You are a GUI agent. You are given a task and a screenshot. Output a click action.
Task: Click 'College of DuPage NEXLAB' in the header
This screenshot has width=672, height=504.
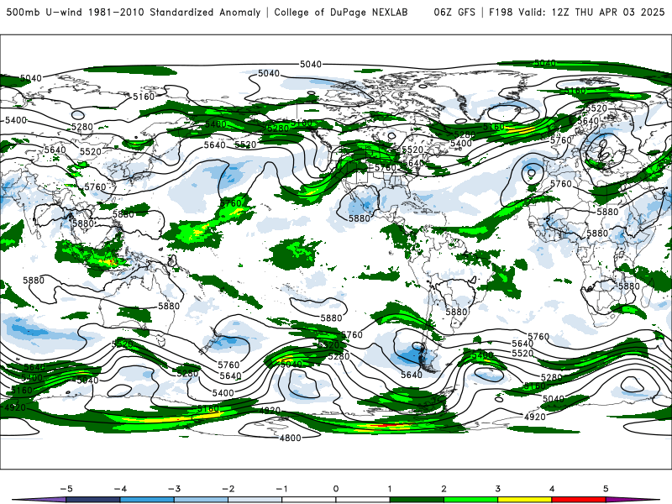[341, 12]
